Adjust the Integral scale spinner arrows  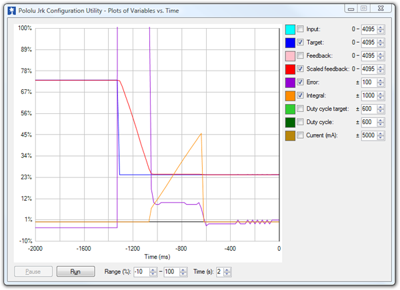click(381, 96)
